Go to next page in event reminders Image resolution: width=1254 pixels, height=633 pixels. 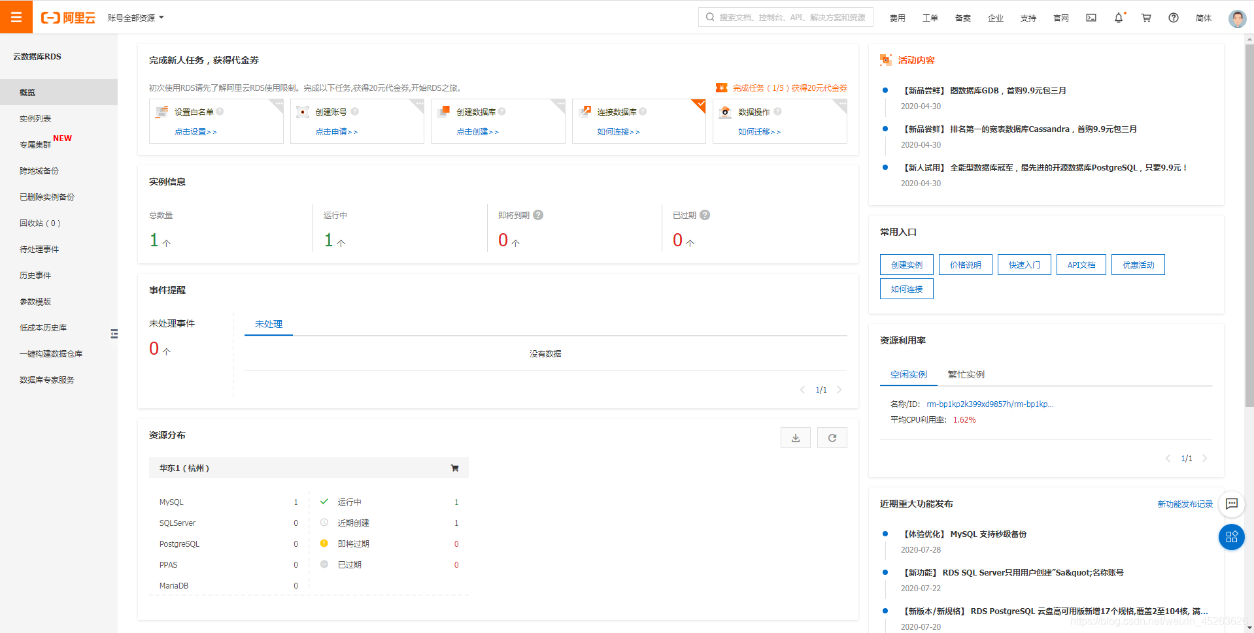[x=839, y=390]
